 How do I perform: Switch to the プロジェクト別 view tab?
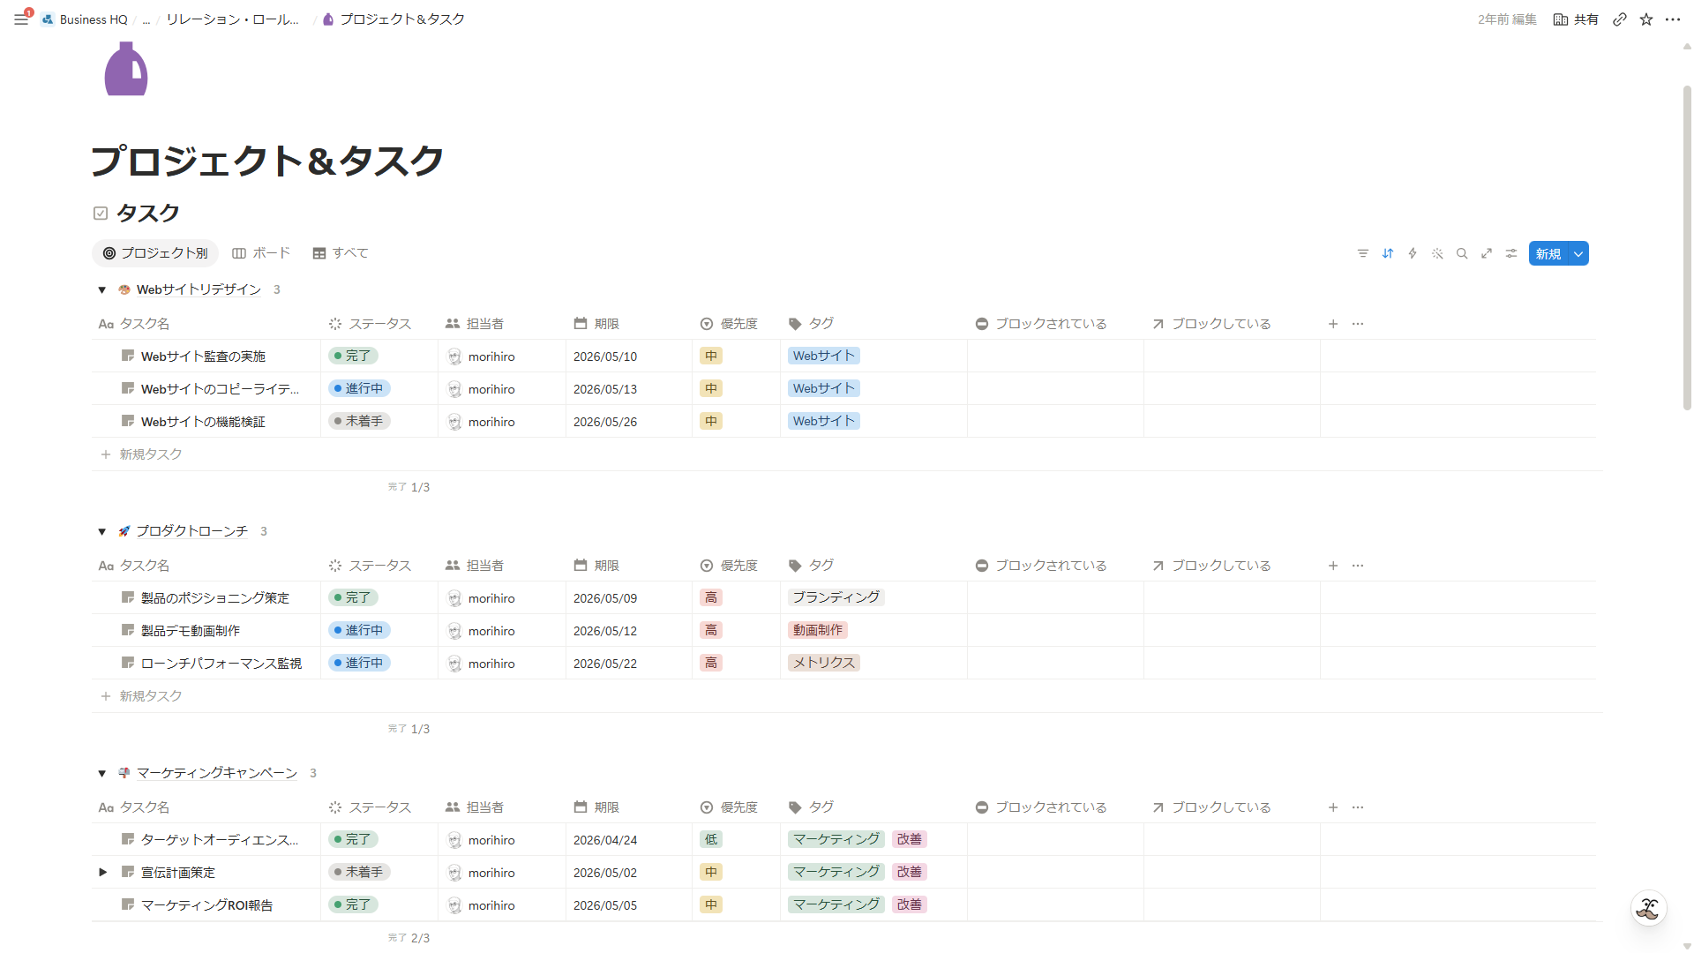(155, 253)
